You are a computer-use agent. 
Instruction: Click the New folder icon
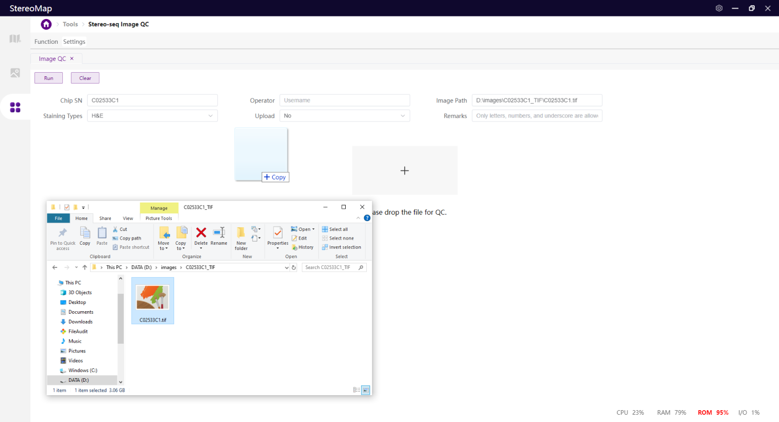click(x=241, y=233)
